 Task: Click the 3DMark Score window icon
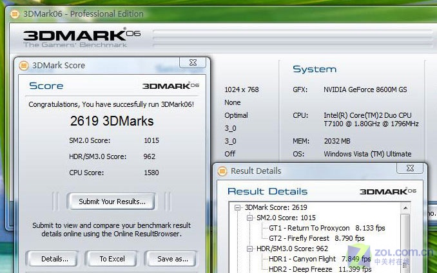(x=24, y=66)
